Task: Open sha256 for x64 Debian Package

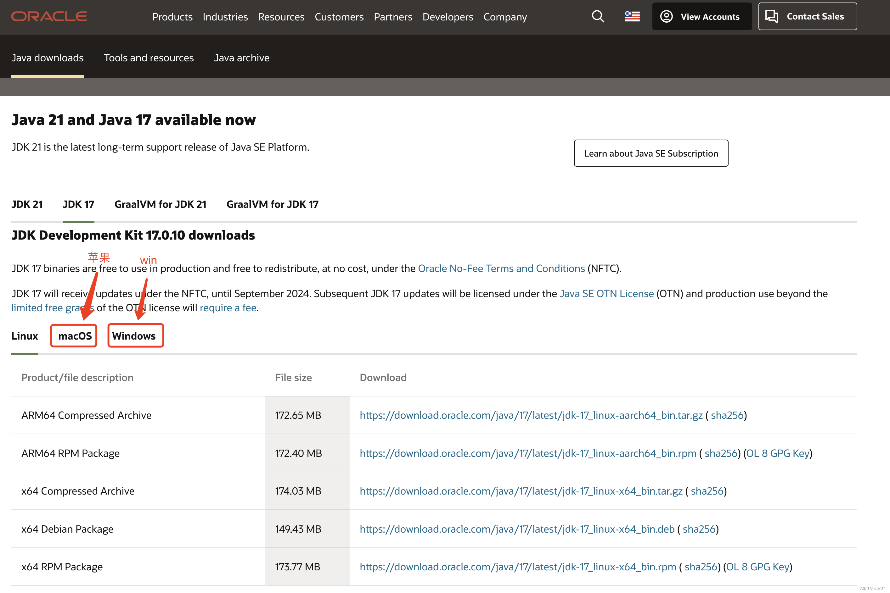Action: (x=699, y=529)
